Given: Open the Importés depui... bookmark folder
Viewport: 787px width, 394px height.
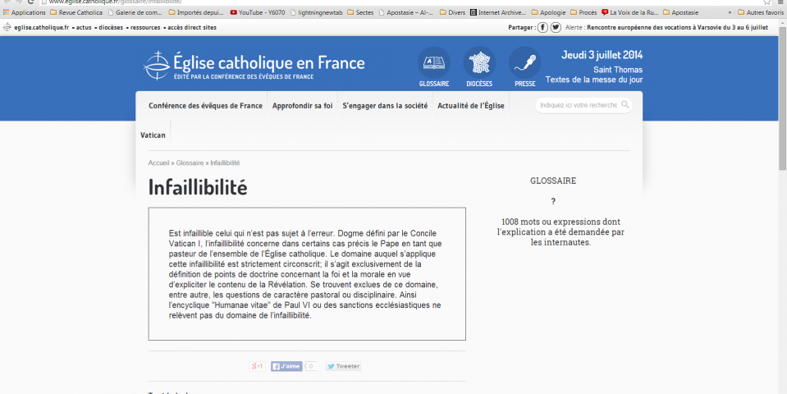Looking at the screenshot, I should pyautogui.click(x=196, y=12).
